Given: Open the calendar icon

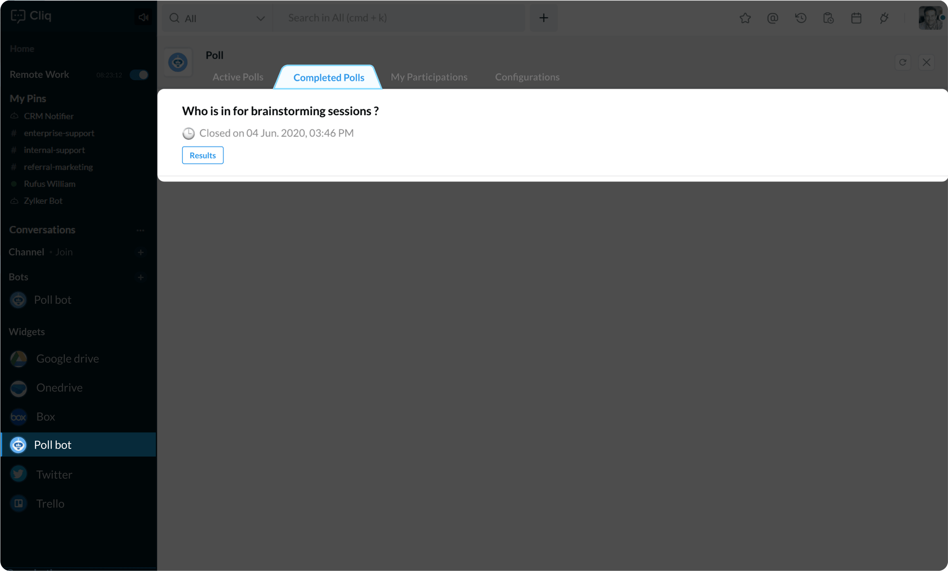Looking at the screenshot, I should click(x=856, y=18).
